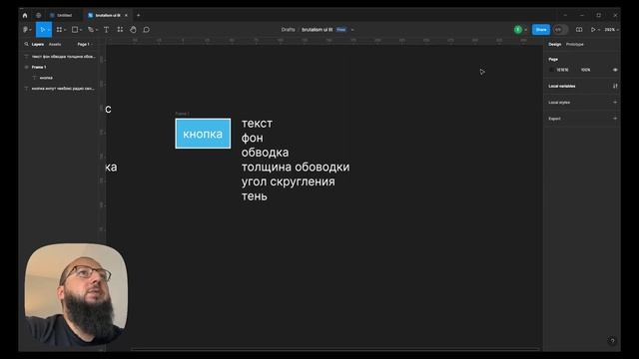Click "толщина обоводки" text on canvas

pyautogui.click(x=296, y=167)
